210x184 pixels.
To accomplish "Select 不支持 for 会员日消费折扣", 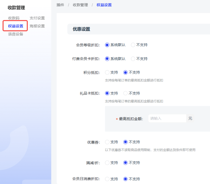I will [x=126, y=179].
